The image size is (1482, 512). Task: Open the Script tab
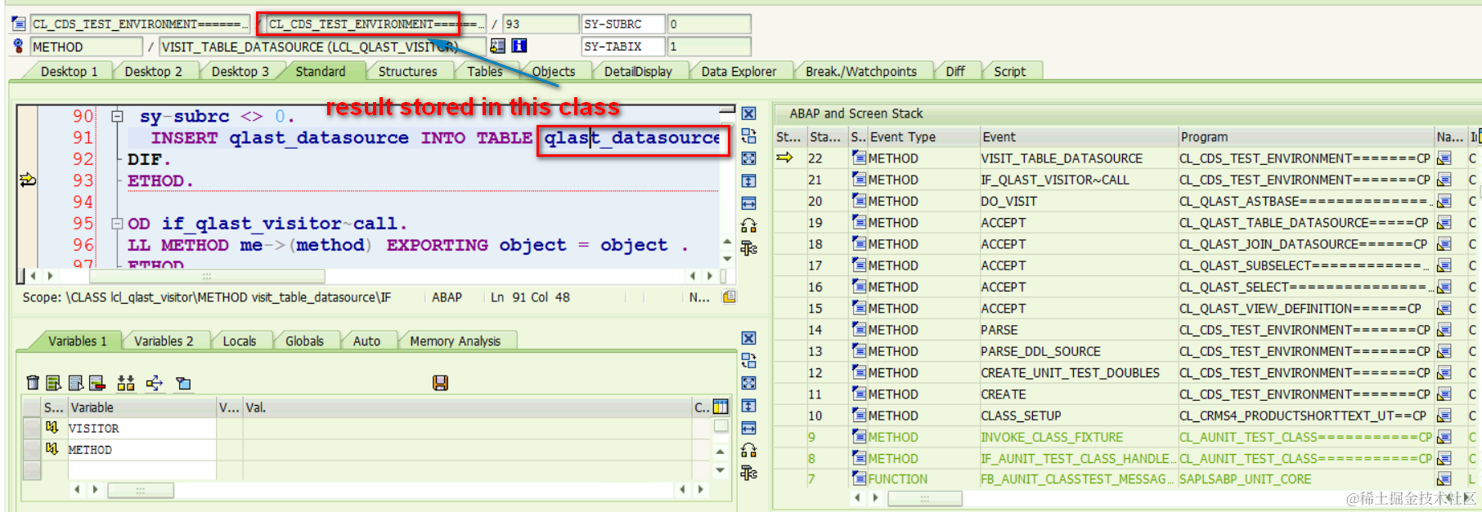click(1009, 71)
